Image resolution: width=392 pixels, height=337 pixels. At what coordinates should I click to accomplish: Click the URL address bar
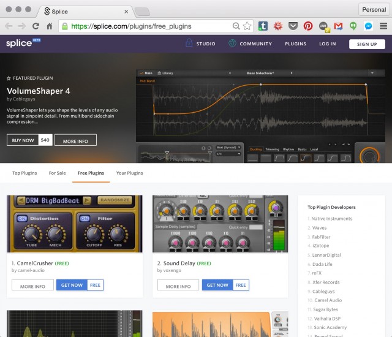point(147,26)
